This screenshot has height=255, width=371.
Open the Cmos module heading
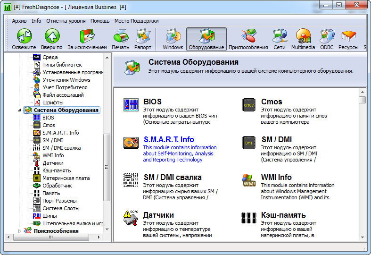click(272, 102)
